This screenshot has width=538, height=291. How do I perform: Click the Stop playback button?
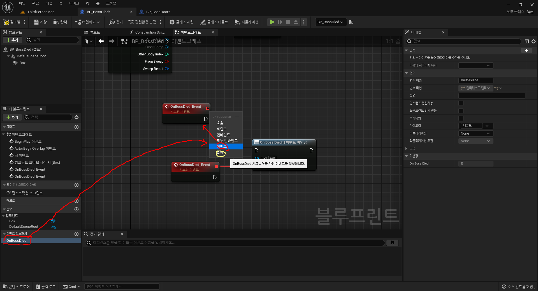click(x=288, y=22)
